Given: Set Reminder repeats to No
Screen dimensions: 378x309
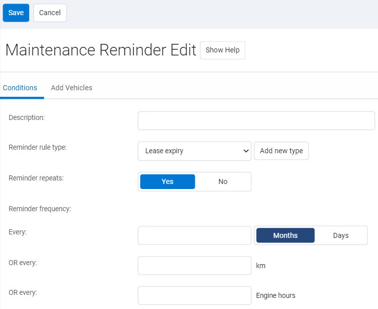Looking at the screenshot, I should pyautogui.click(x=223, y=181).
